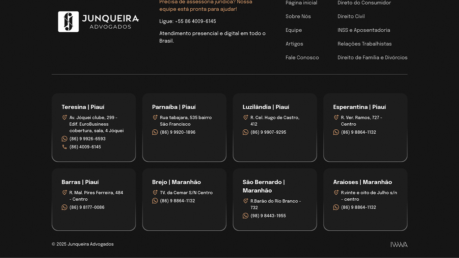Image resolution: width=459 pixels, height=258 pixels.
Task: Click the +55 86 4009-6145 phone number
Action: tap(195, 21)
